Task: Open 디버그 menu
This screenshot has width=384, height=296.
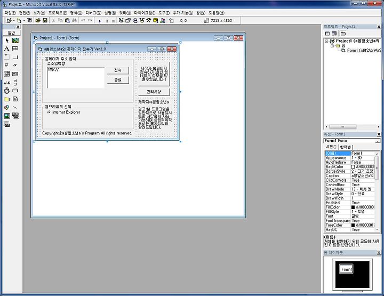Action: 93,13
